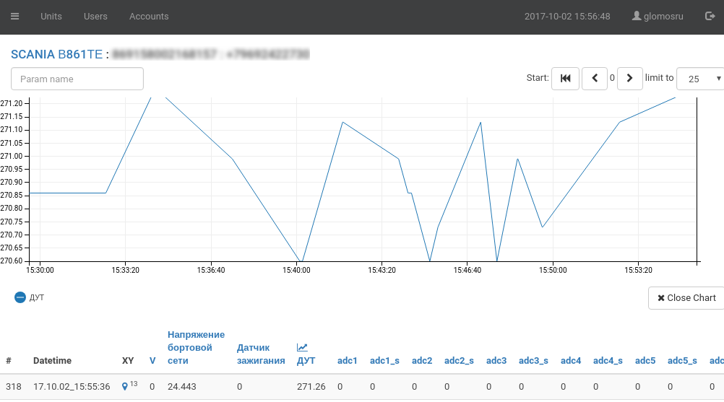Open the hamburger sidebar menu
Viewport: 724px width, 402px height.
14,16
